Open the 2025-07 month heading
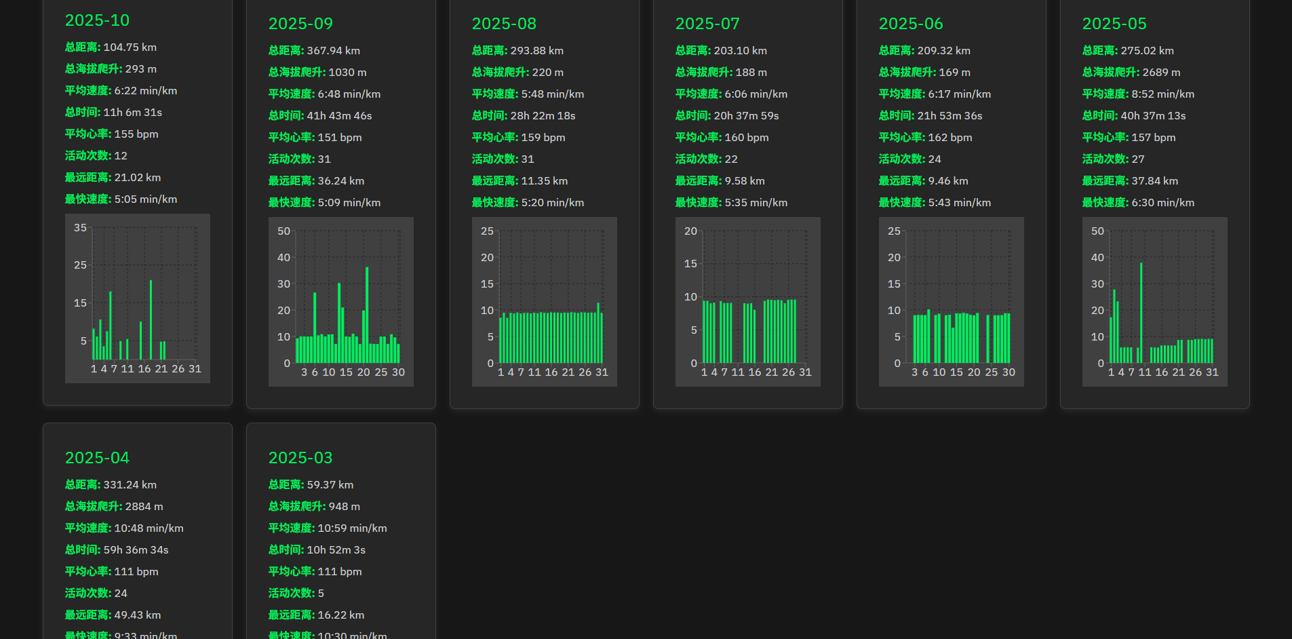Screen dimensions: 1292x639 [707, 24]
